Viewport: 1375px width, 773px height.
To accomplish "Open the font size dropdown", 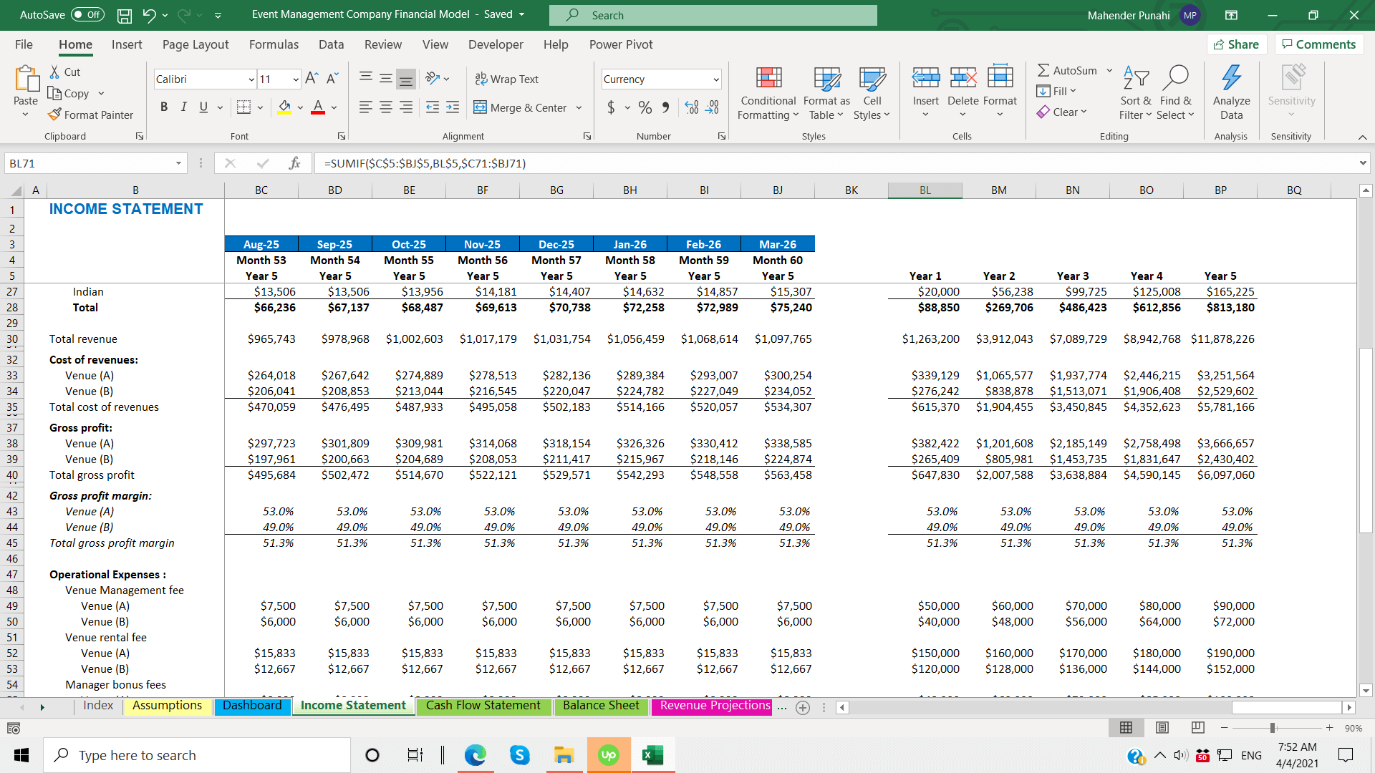I will pyautogui.click(x=296, y=79).
